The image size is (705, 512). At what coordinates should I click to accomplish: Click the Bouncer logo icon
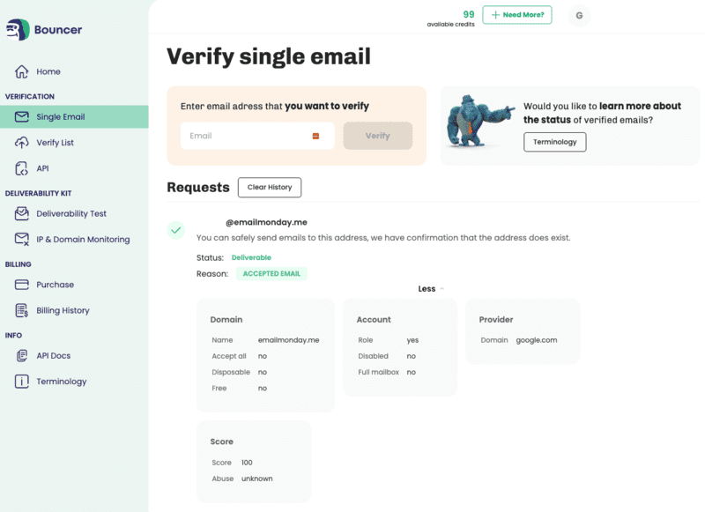17,30
